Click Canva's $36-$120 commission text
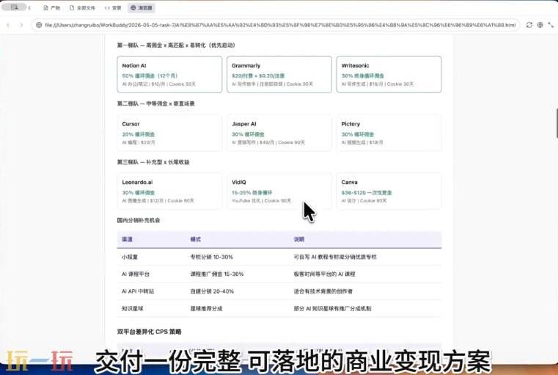Viewport: 558px width, 375px height. pyautogui.click(x=367, y=193)
